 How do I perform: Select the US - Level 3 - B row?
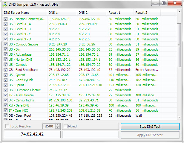tap(90, 29)
